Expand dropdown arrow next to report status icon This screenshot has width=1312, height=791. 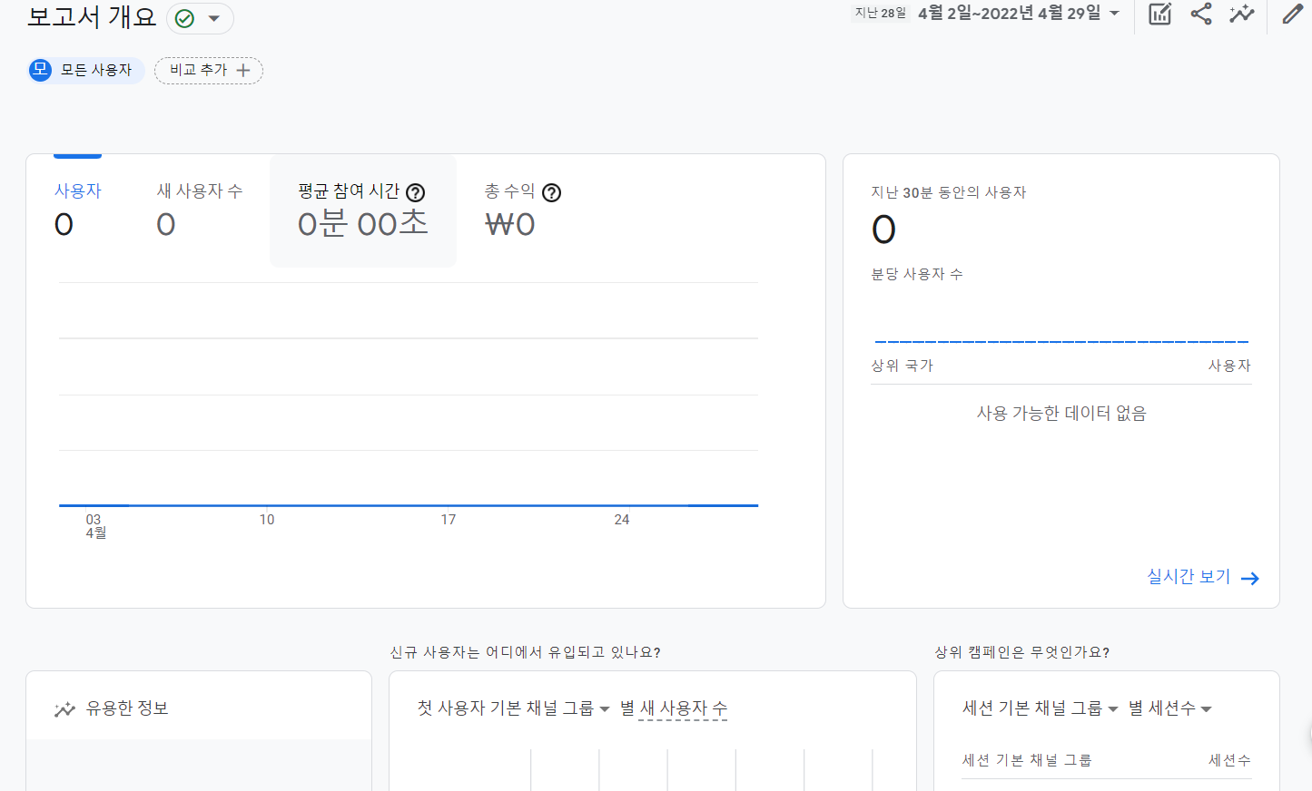click(214, 18)
